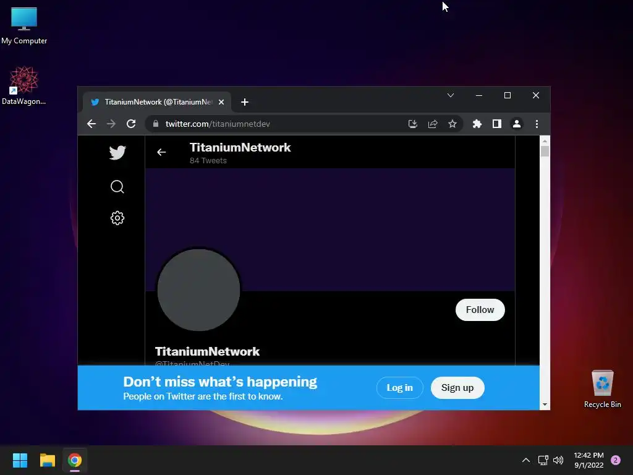Maximize the Chrome window
633x475 pixels.
click(x=508, y=95)
